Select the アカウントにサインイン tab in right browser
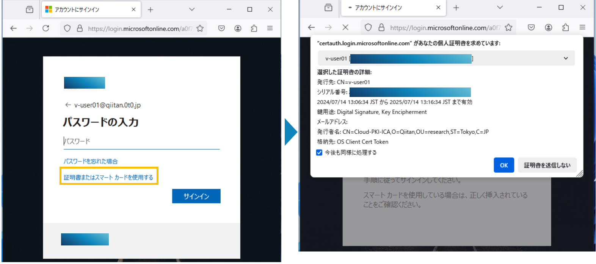This screenshot has width=596, height=264. pos(393,8)
